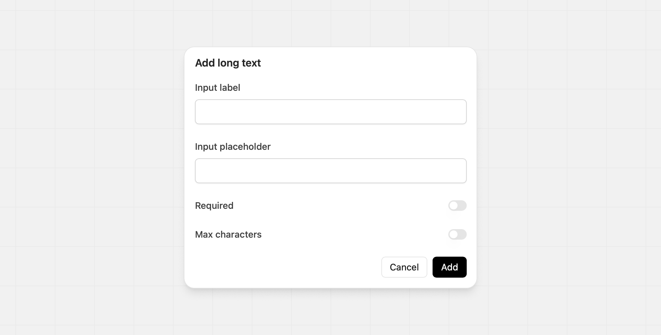Screen dimensions: 661x335
Task: Click the Add button
Action: 449,267
